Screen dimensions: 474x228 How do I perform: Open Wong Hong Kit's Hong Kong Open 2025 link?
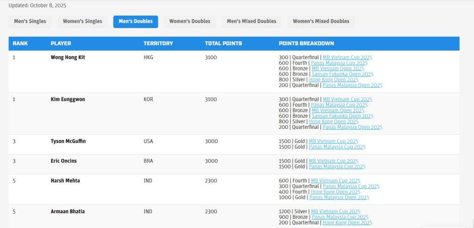coord(333,80)
